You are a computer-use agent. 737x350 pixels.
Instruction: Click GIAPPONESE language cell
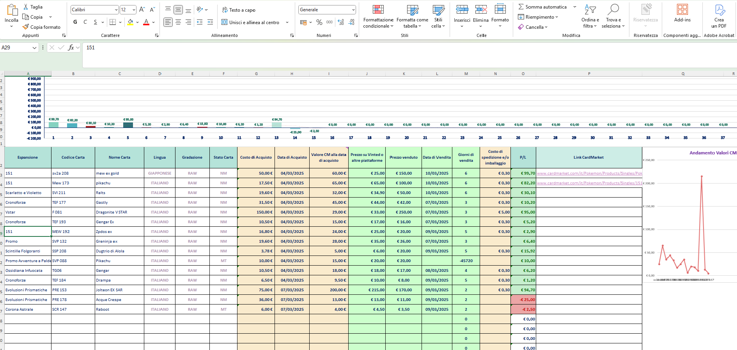click(x=159, y=173)
